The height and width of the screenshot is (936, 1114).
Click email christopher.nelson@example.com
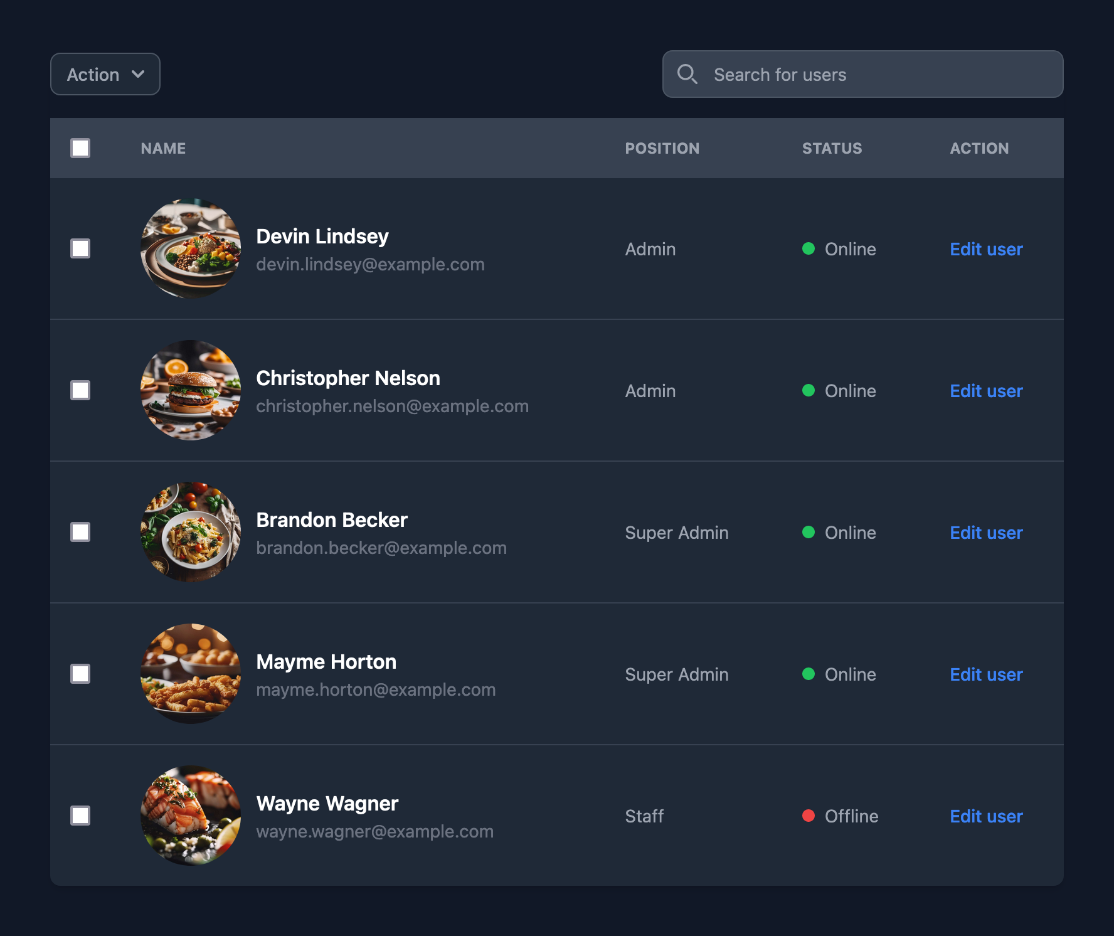tap(392, 407)
